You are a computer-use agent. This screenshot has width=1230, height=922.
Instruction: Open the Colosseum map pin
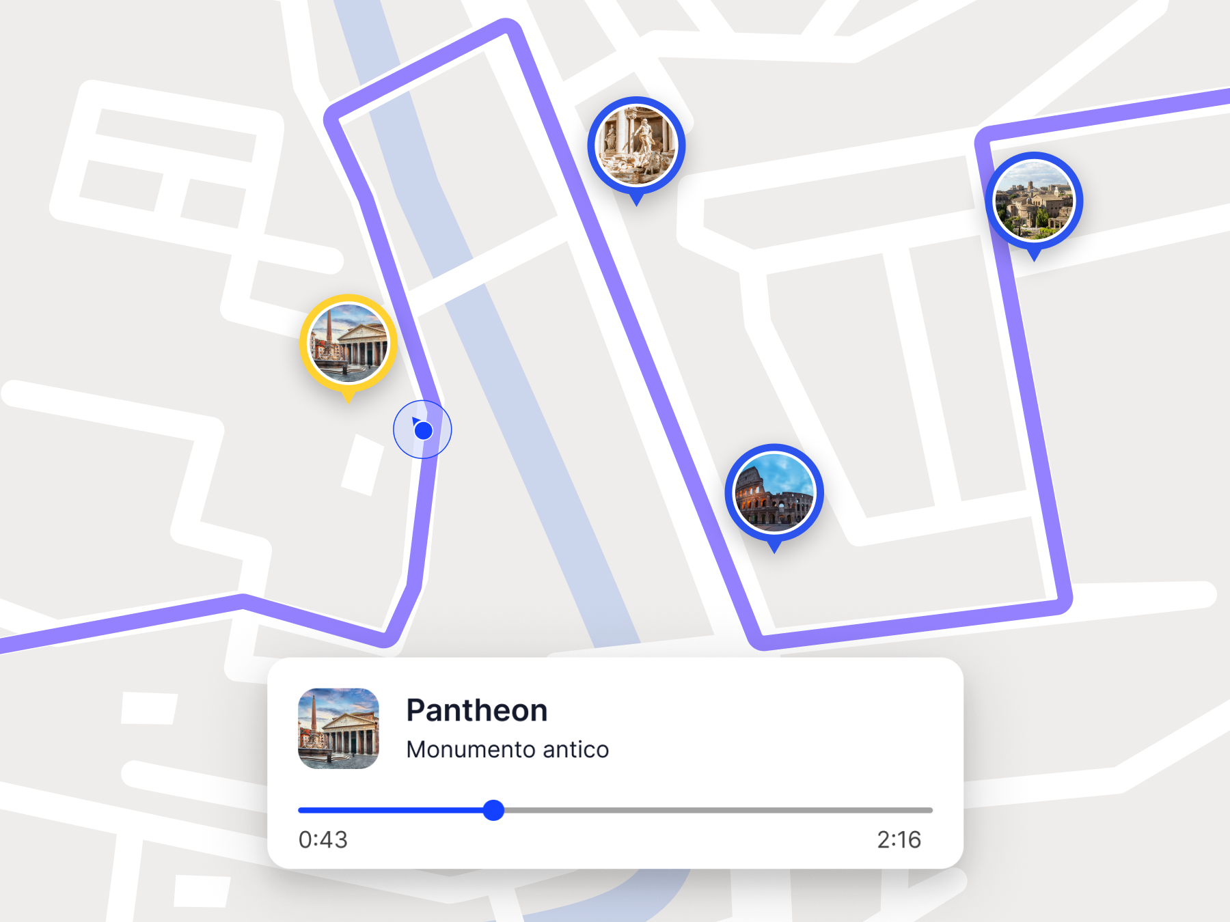tap(774, 492)
